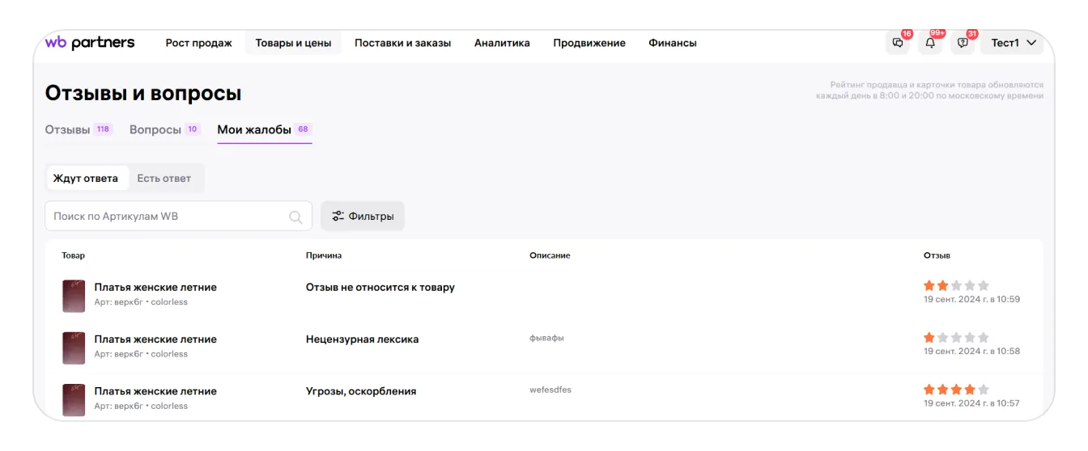
Task: Click the magnifier icon in the search field
Action: click(x=295, y=217)
